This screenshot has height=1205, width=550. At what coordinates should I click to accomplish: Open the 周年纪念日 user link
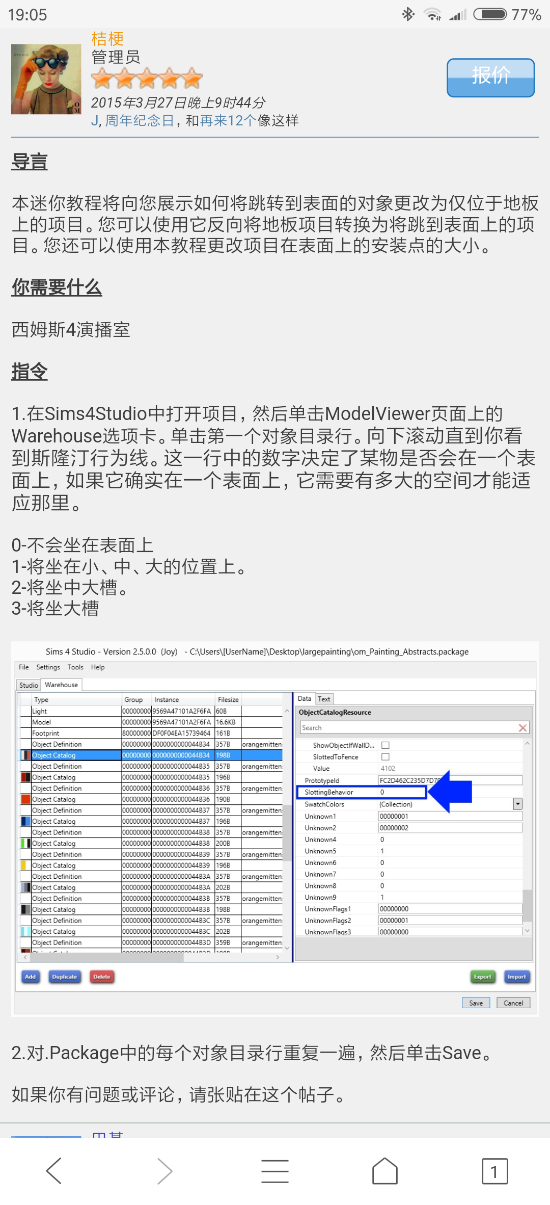140,121
